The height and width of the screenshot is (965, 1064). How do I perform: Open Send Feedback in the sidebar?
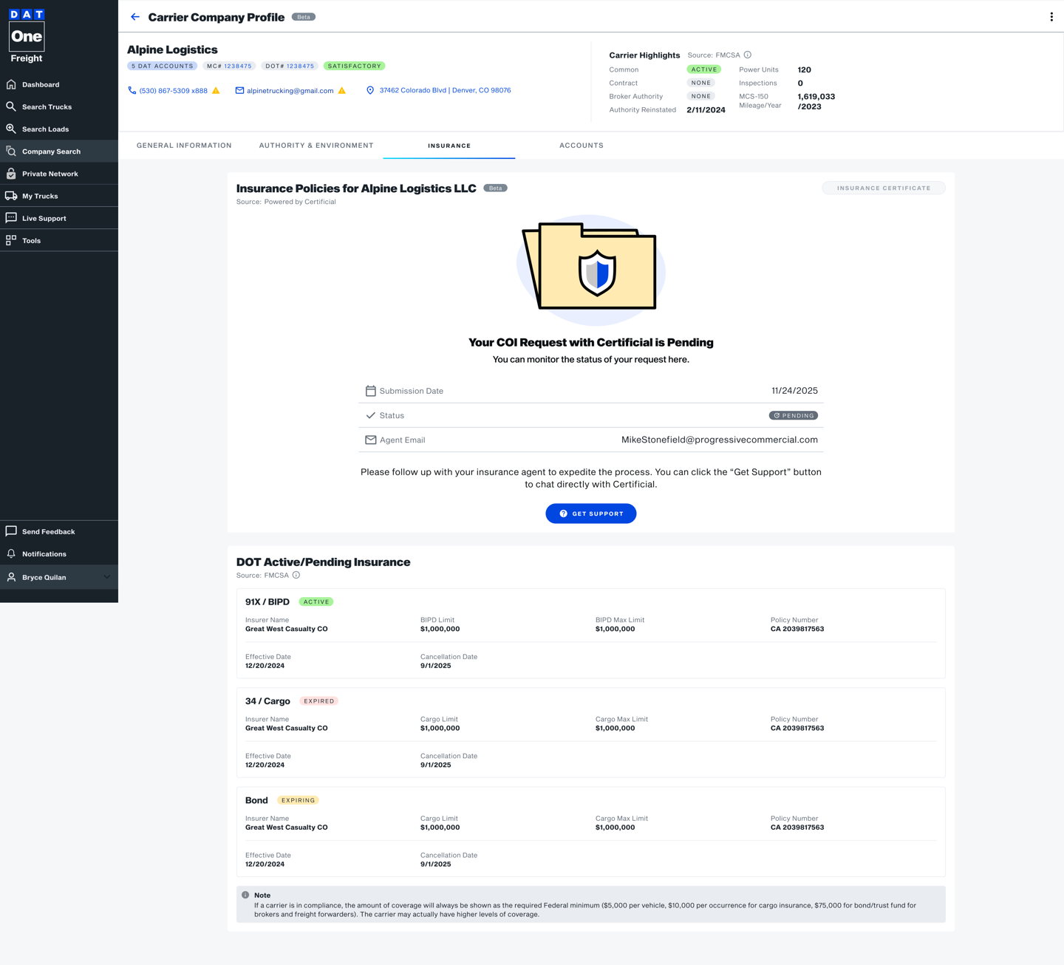click(x=48, y=532)
